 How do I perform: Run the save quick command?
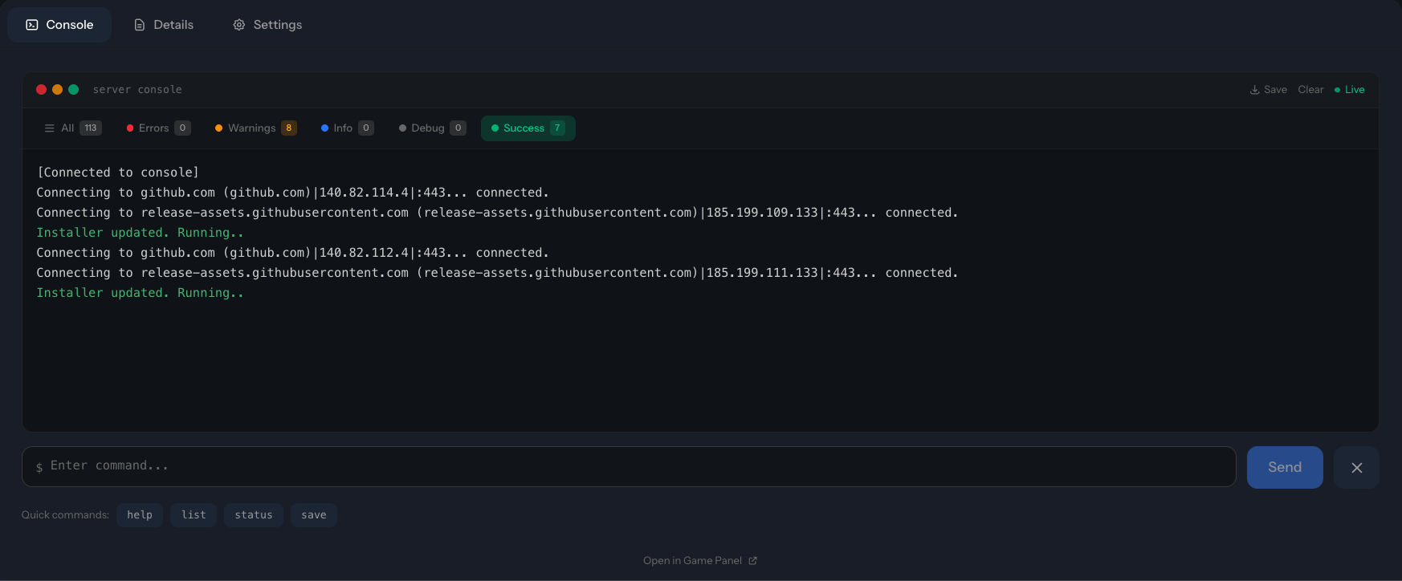314,515
